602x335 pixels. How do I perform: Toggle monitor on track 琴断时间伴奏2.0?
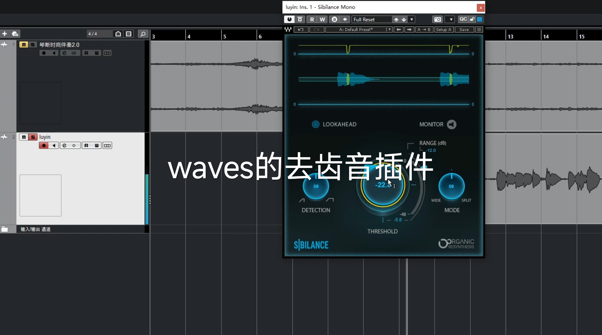pyautogui.click(x=54, y=53)
